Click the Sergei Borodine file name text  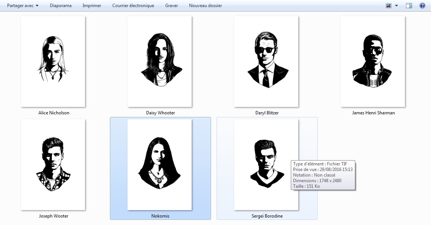click(267, 216)
